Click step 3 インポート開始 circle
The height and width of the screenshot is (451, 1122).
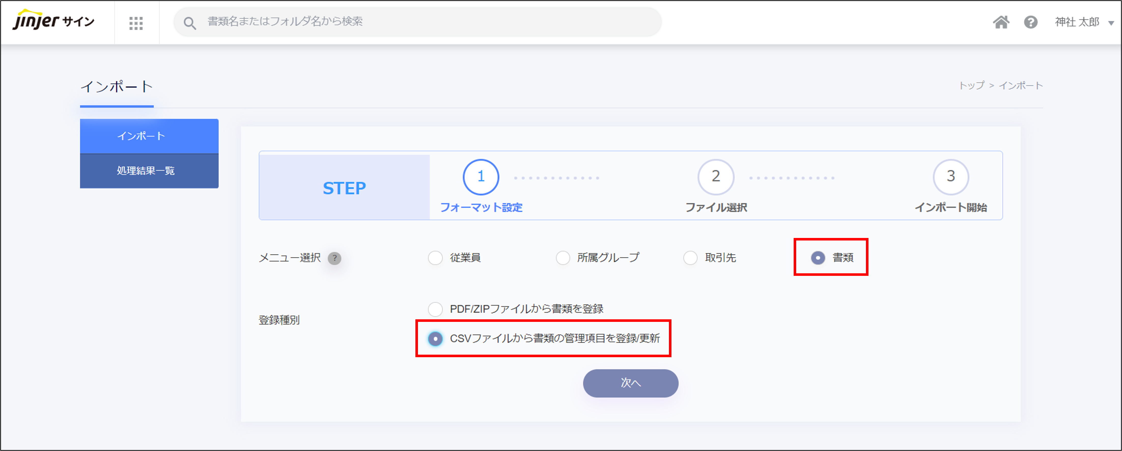tap(950, 177)
